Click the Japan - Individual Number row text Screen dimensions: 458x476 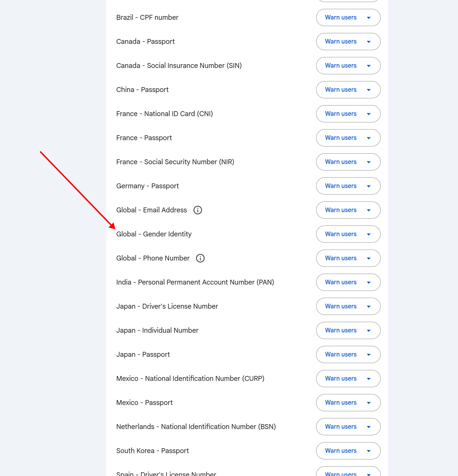point(157,330)
